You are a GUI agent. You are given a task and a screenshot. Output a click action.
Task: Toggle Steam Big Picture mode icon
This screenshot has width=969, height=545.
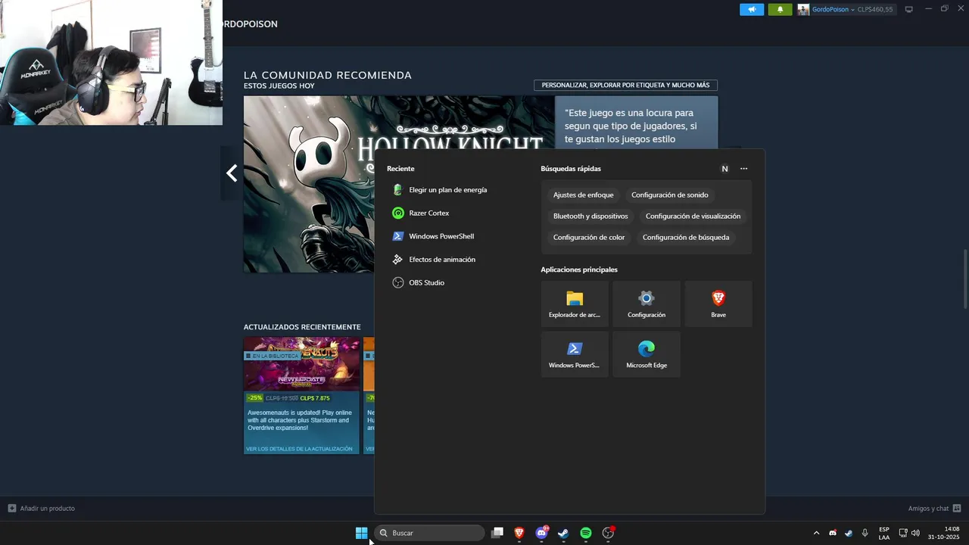pos(909,10)
